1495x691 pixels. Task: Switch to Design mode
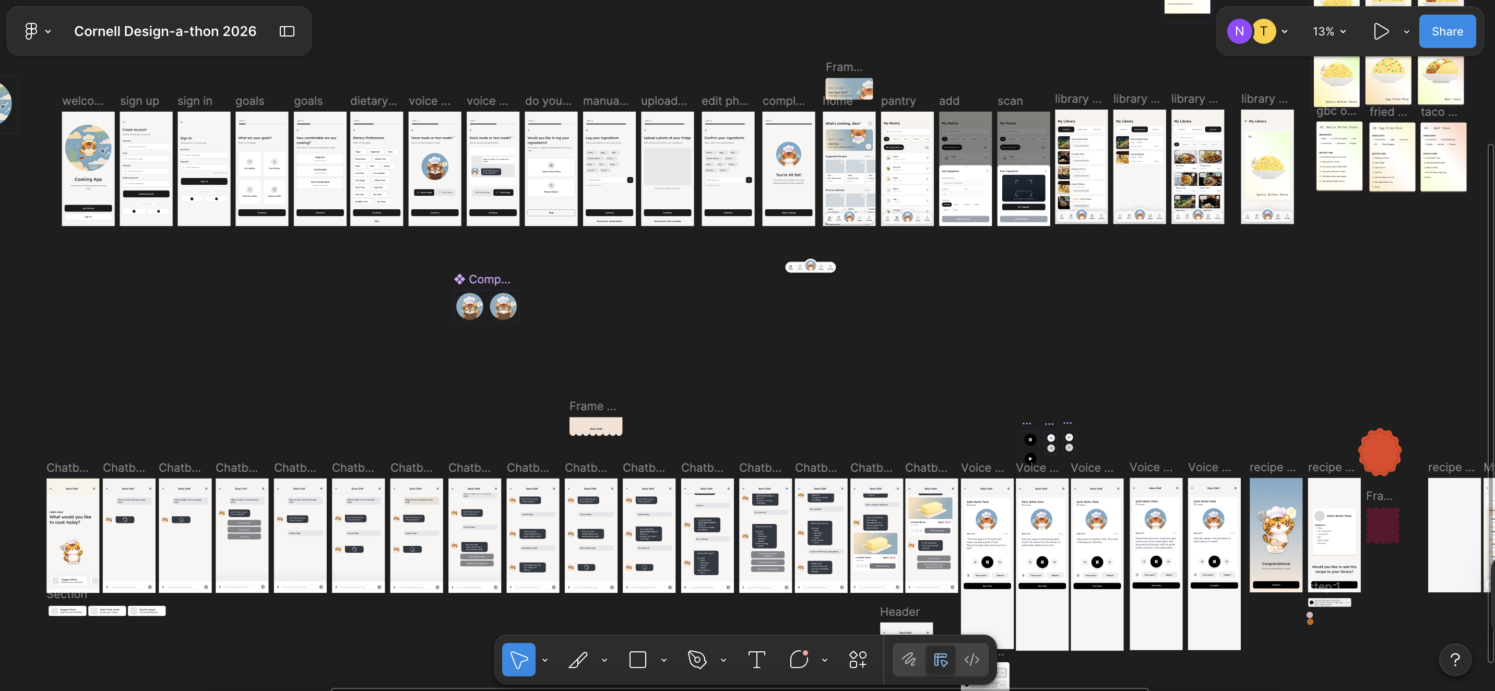940,660
